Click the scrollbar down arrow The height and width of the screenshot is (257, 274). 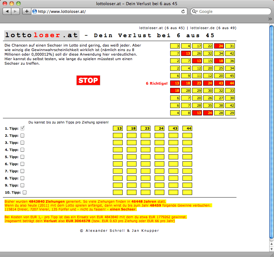[x=271, y=249]
